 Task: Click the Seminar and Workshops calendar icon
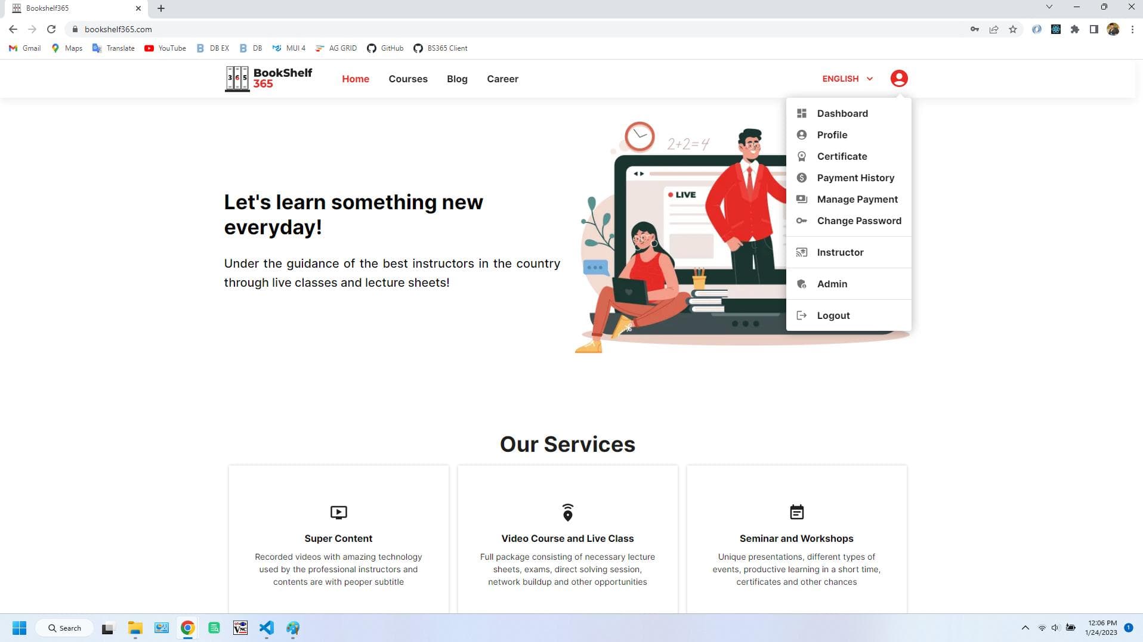pyautogui.click(x=796, y=512)
